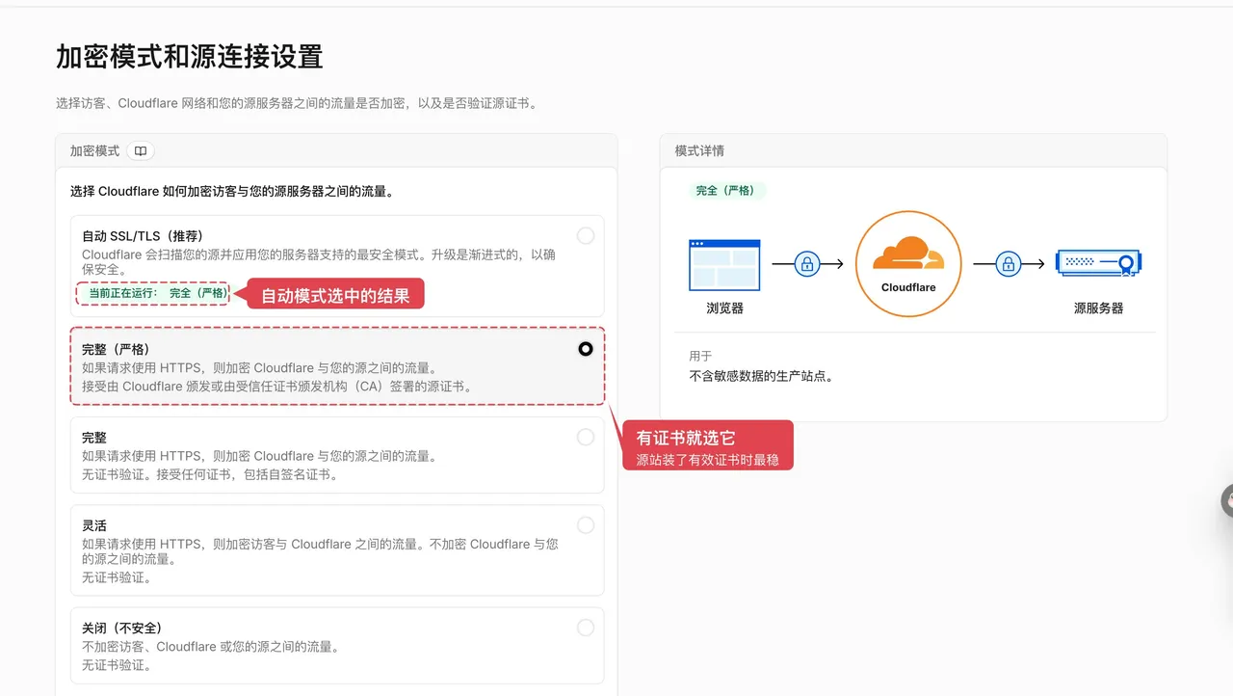The image size is (1233, 696).
Task: Click the 用于 label in details panel
Action: pos(700,356)
